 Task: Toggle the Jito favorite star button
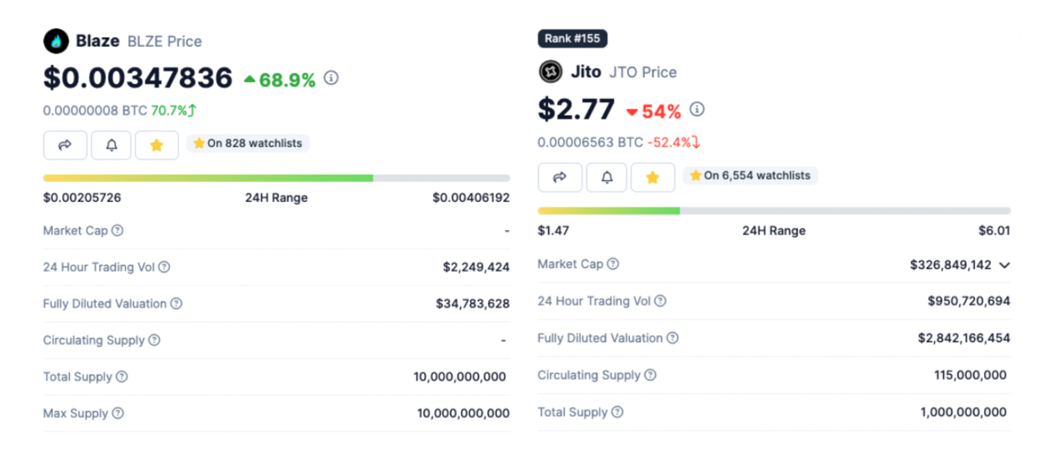652,177
